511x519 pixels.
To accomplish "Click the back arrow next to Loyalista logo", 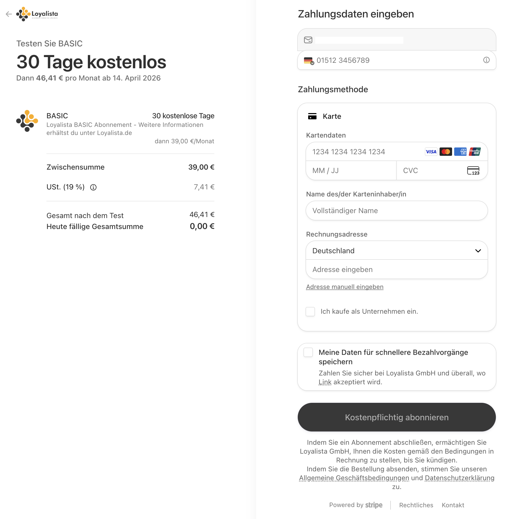I will tap(9, 14).
